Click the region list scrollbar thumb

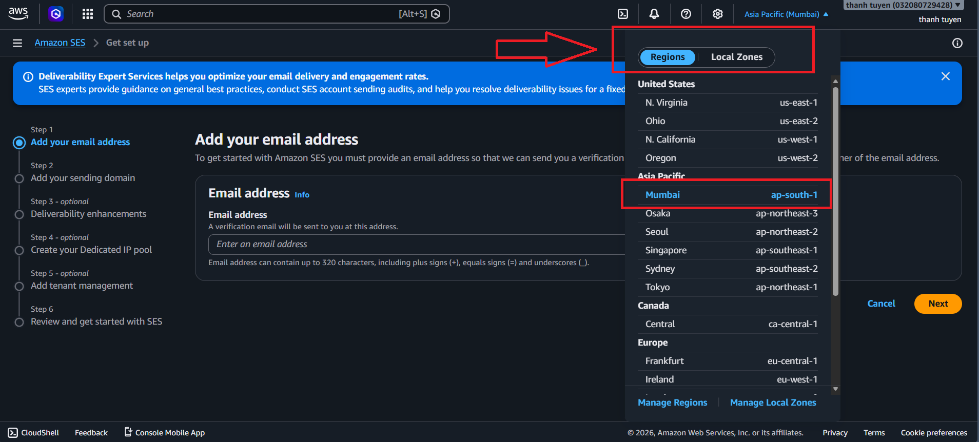point(835,191)
